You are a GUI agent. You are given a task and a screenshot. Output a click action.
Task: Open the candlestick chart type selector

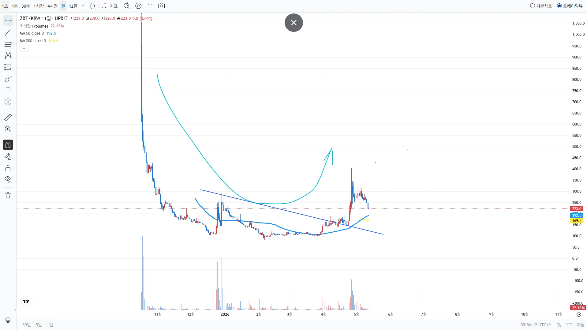pyautogui.click(x=92, y=6)
